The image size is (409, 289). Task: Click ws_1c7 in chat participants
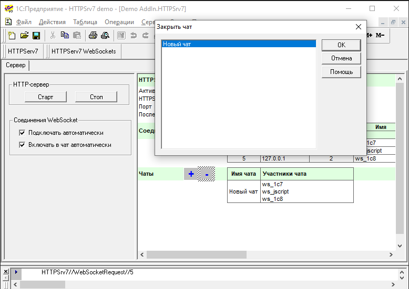(272, 184)
